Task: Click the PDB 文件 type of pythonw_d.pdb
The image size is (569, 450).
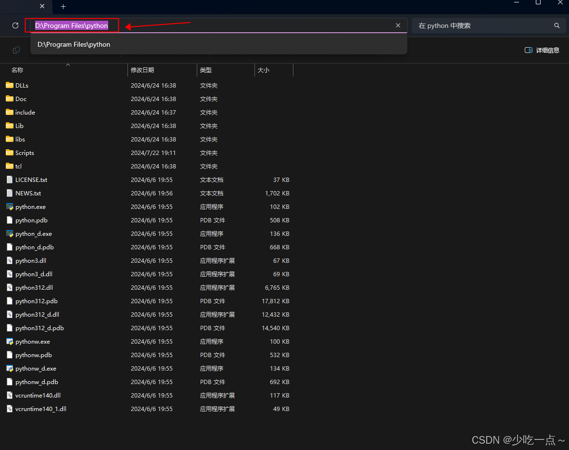Action: pyautogui.click(x=212, y=382)
